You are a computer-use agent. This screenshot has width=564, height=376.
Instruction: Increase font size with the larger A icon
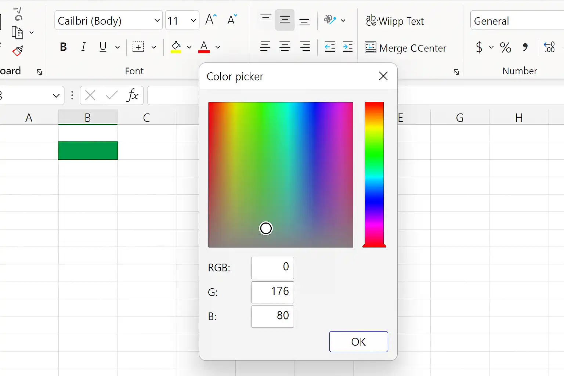tap(211, 20)
